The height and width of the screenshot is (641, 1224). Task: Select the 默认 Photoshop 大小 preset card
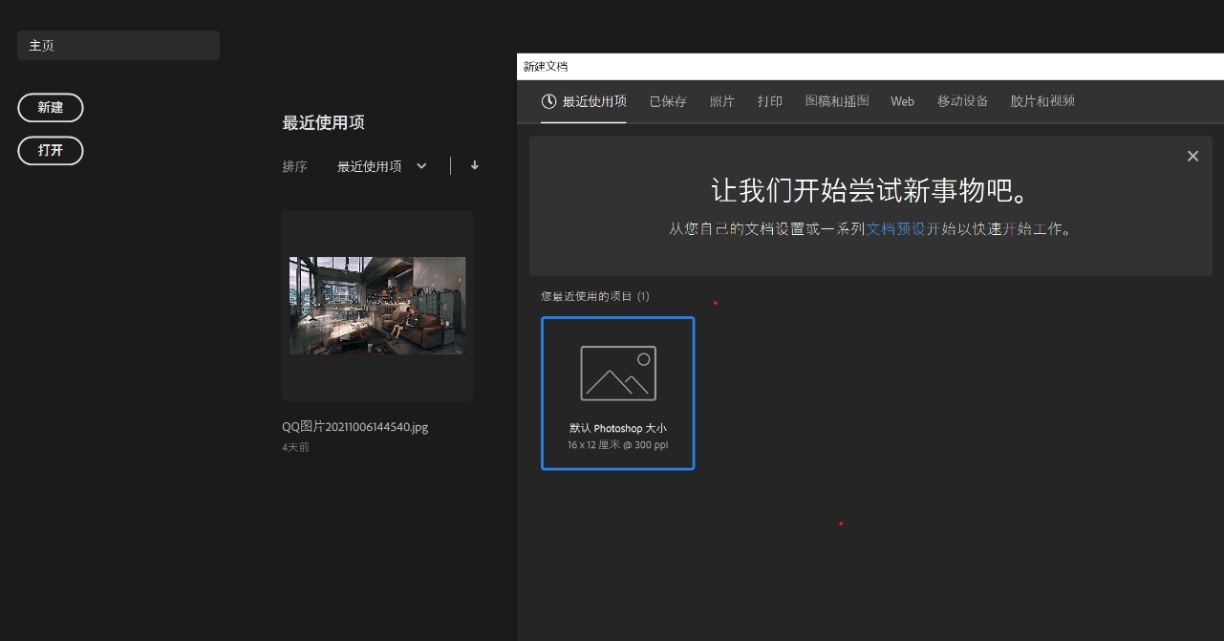pos(618,394)
